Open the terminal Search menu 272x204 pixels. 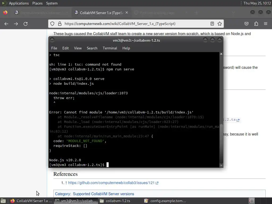(92, 48)
